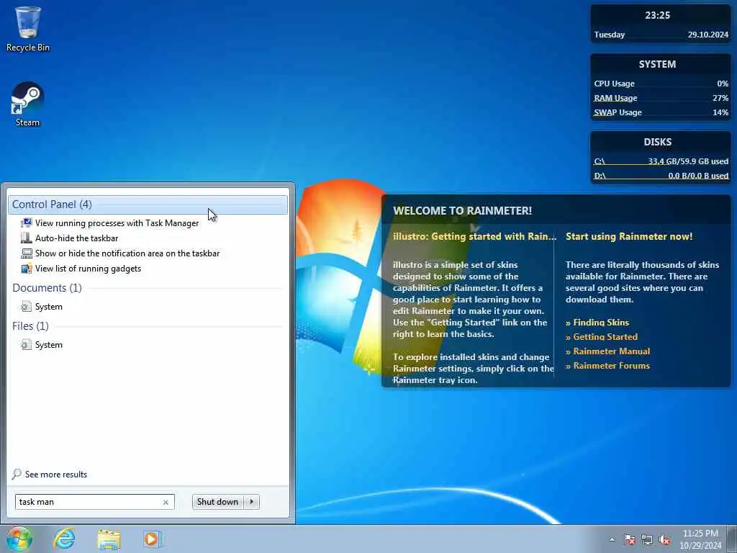Click Auto-hide the taskbar result icon
Screen dimensions: 737x553
coord(27,238)
